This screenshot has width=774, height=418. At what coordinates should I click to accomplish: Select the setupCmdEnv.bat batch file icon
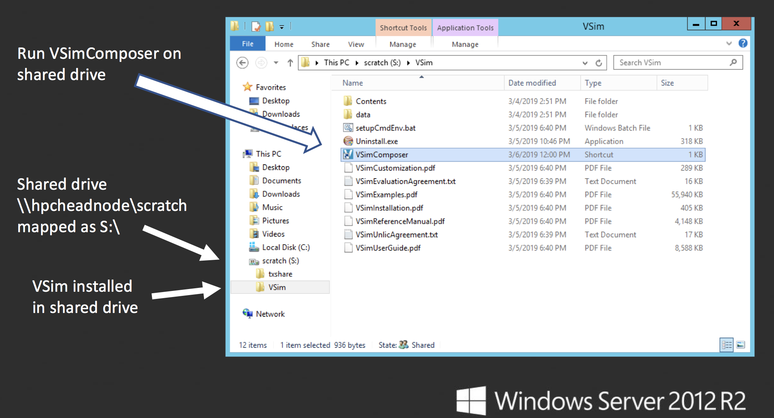click(x=348, y=128)
